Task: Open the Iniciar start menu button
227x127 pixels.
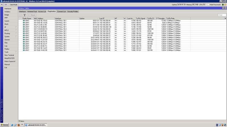Action: point(5,125)
